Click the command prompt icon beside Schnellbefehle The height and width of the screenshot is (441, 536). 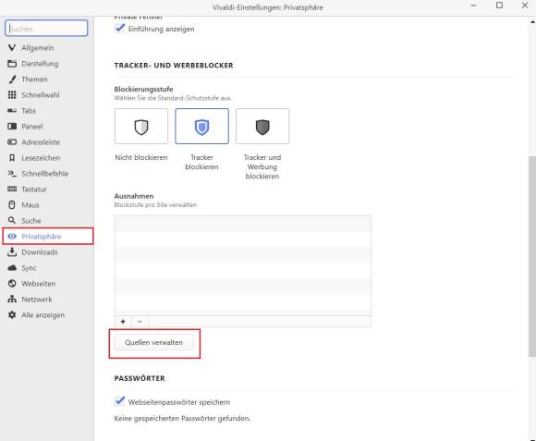point(12,173)
